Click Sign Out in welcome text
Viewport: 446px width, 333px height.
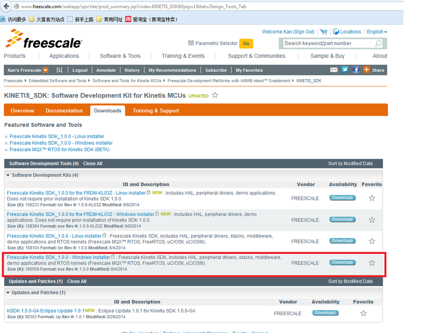[x=304, y=32]
